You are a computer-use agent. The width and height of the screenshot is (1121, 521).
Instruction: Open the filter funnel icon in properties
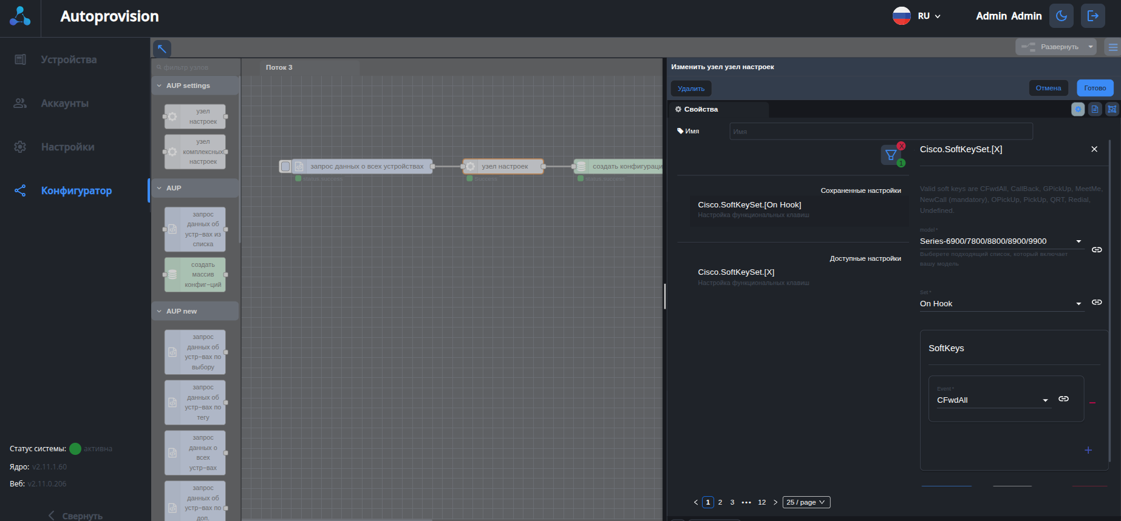[x=890, y=155]
